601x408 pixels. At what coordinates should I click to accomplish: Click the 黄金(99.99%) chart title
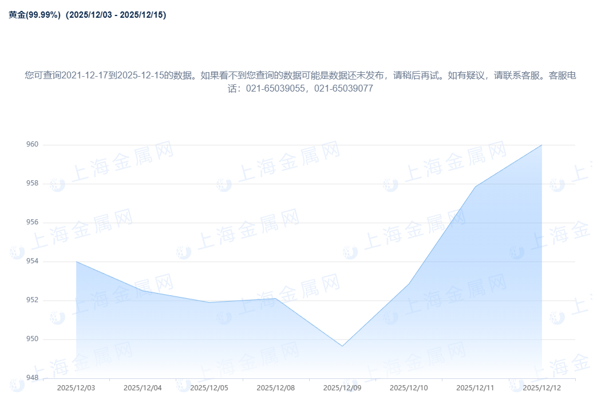[x=34, y=15]
